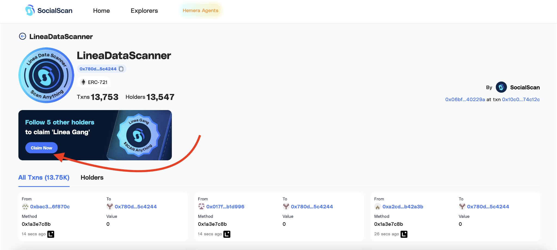Switch to the All Txns (13.75K) tab
The width and height of the screenshot is (557, 250).
pos(44,177)
